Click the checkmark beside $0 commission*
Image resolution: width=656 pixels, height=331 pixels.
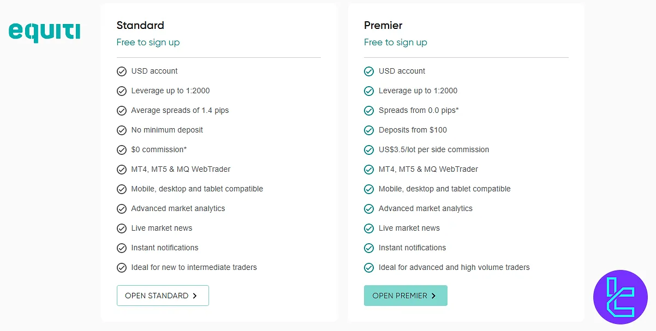(x=122, y=149)
